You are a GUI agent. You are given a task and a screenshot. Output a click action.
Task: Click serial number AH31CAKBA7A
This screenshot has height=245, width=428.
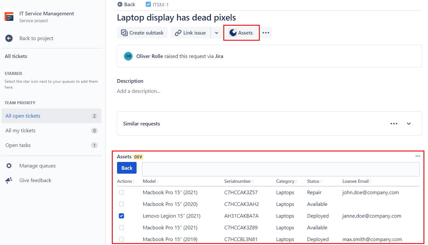pyautogui.click(x=241, y=216)
